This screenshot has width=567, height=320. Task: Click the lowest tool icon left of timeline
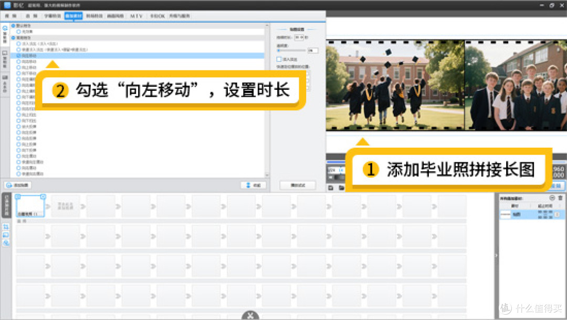point(6,243)
